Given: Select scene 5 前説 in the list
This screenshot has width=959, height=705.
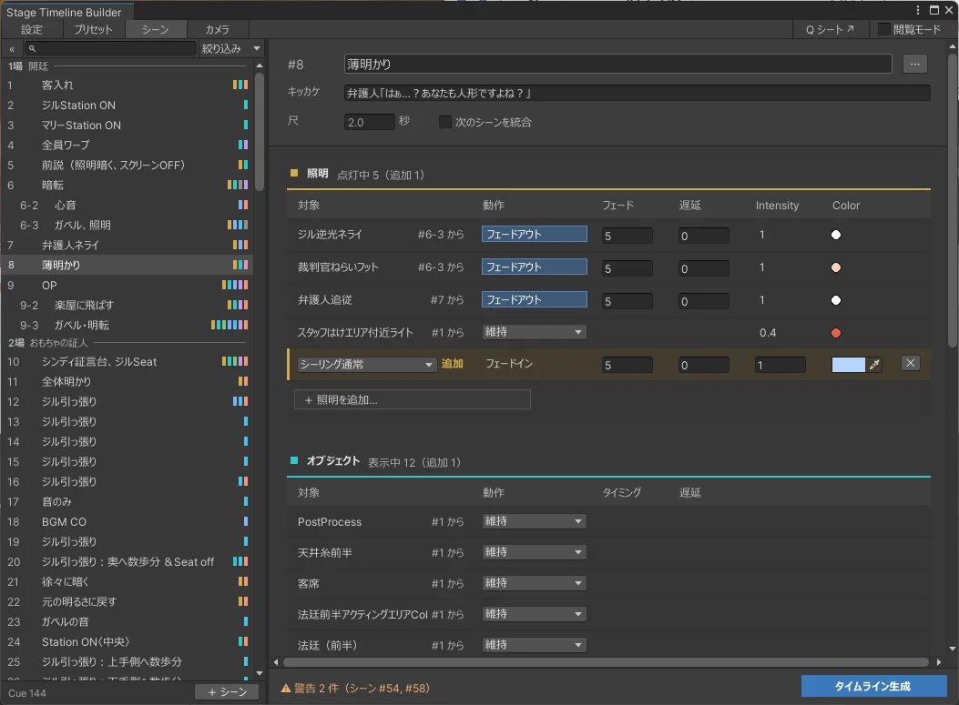Looking at the screenshot, I should pyautogui.click(x=128, y=165).
